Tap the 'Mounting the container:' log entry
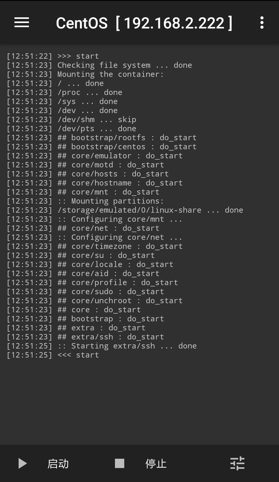Screen dimensions: 279x482 pyautogui.click(x=110, y=74)
